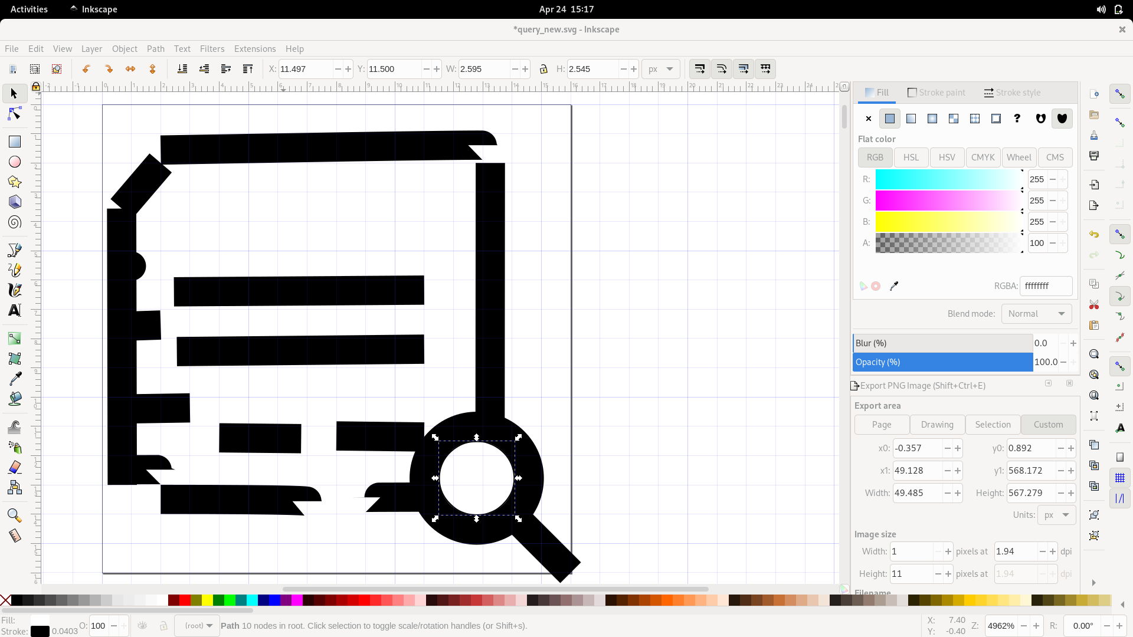Click Export PNG Image button
This screenshot has width=1133, height=637.
(x=919, y=384)
